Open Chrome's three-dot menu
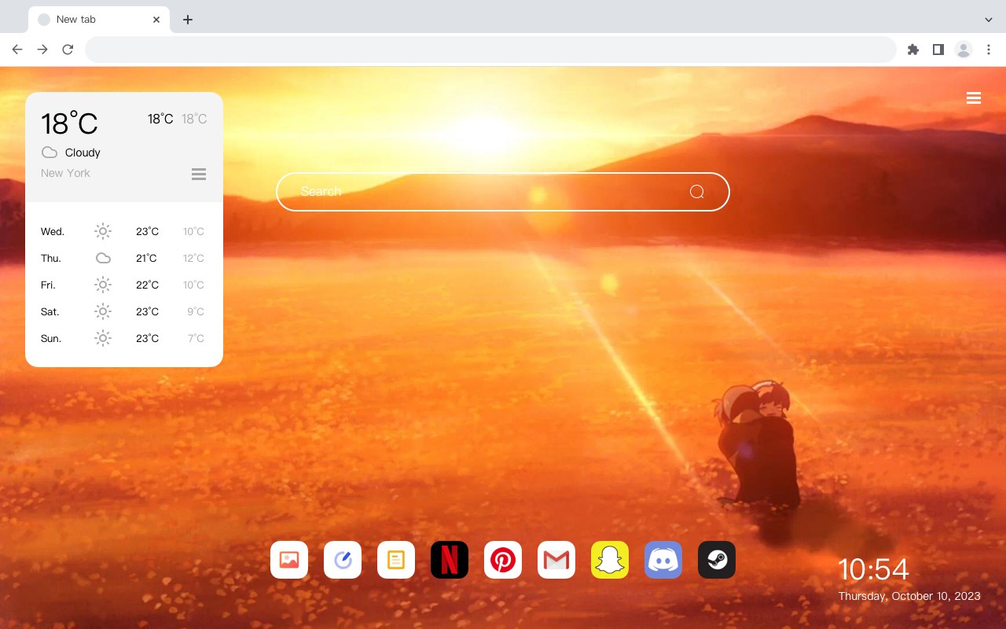 (x=989, y=50)
